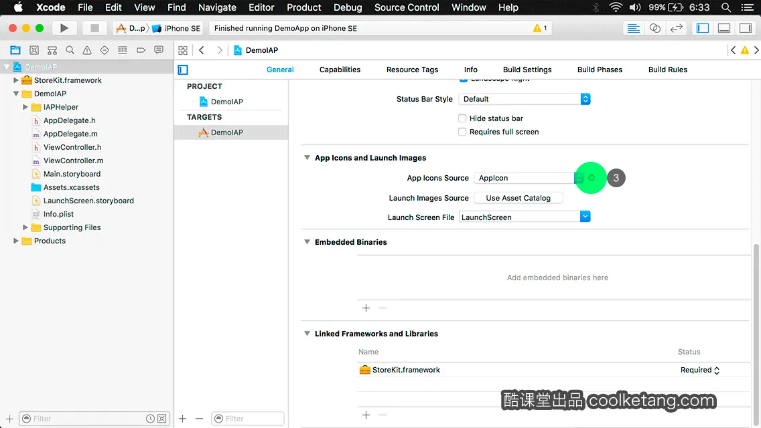The height and width of the screenshot is (428, 761).
Task: Open the test navigator diamond icon
Action: coord(105,50)
